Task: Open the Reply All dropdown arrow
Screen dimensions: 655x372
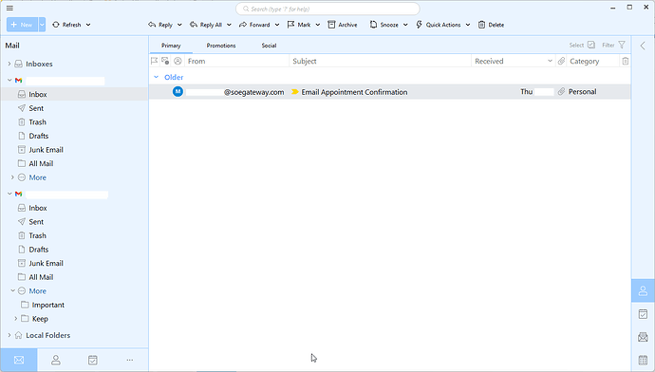Action: [229, 25]
